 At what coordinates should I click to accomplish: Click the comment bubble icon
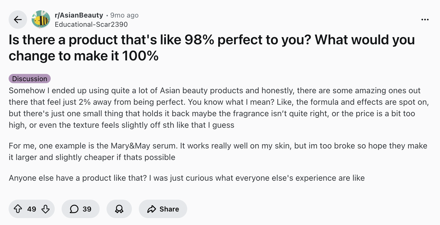74,209
